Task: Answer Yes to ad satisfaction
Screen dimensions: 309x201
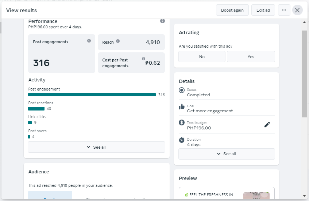Action: point(251,57)
